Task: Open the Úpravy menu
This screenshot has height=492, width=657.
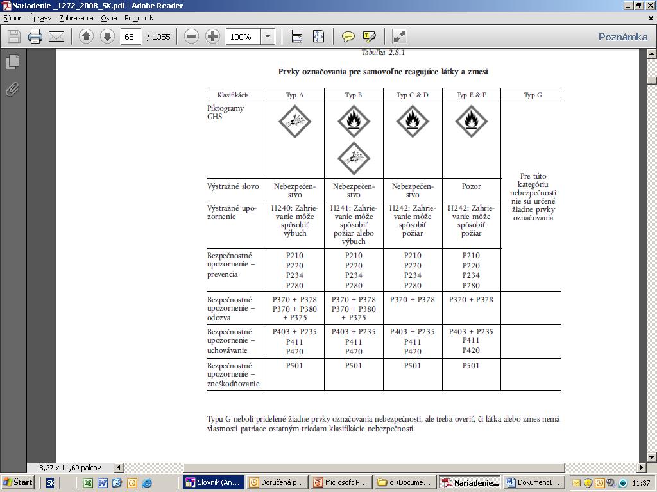Action: [x=40, y=18]
